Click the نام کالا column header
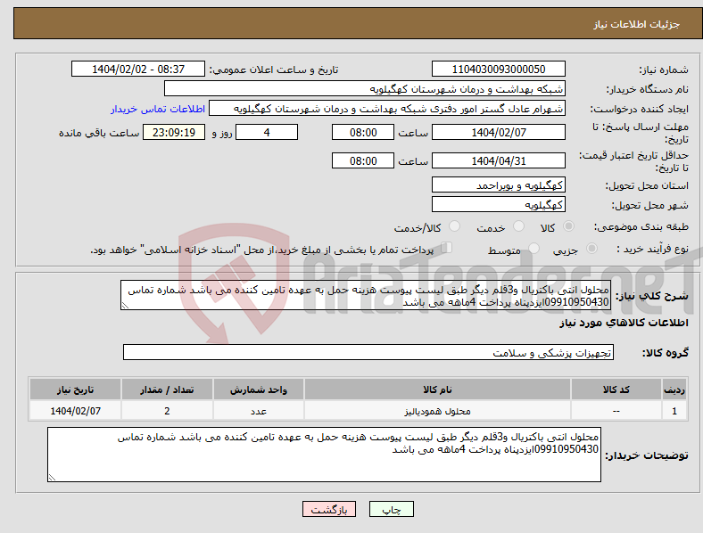 click(x=437, y=389)
